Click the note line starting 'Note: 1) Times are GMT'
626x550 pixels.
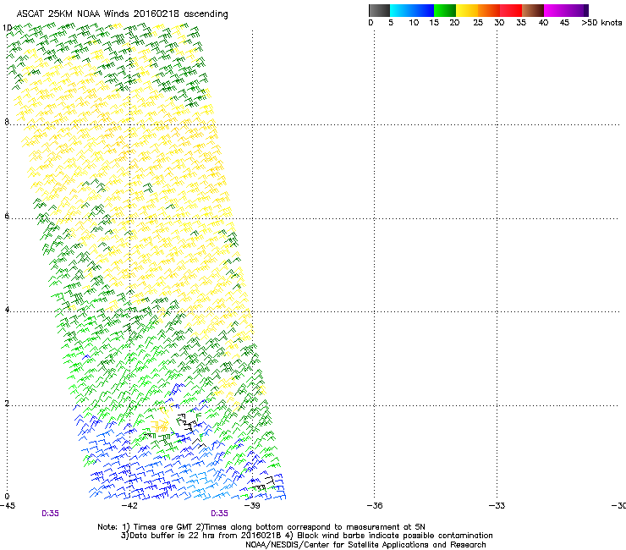coord(261,527)
